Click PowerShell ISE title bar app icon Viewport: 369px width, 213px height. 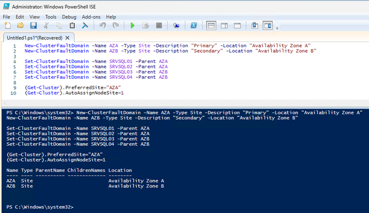pos(6,6)
